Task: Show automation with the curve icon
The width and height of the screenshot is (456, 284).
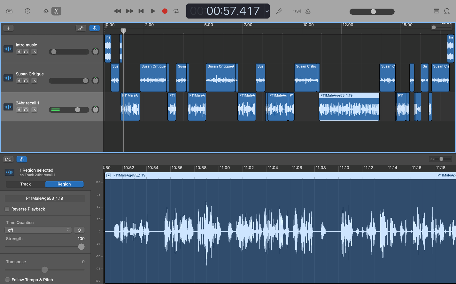Action: click(81, 28)
